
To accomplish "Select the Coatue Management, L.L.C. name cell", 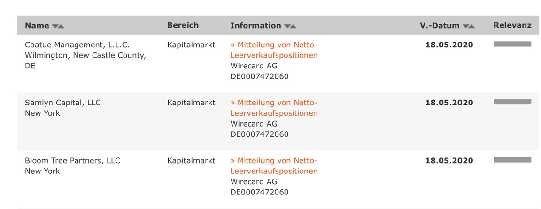I will 77,45.
